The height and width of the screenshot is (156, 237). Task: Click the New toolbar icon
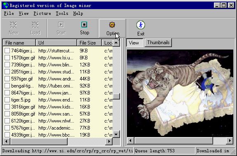click(13, 25)
